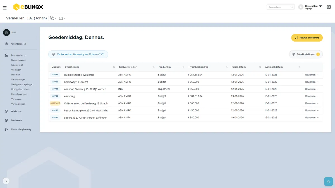Click the Klant zoeken search field

tap(281, 7)
